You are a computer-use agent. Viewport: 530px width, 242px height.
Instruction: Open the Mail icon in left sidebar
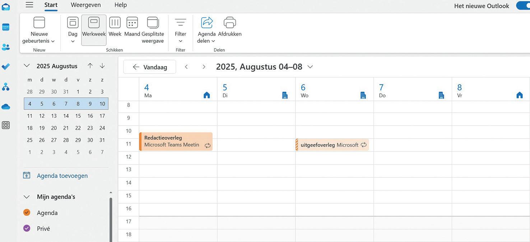(x=6, y=7)
